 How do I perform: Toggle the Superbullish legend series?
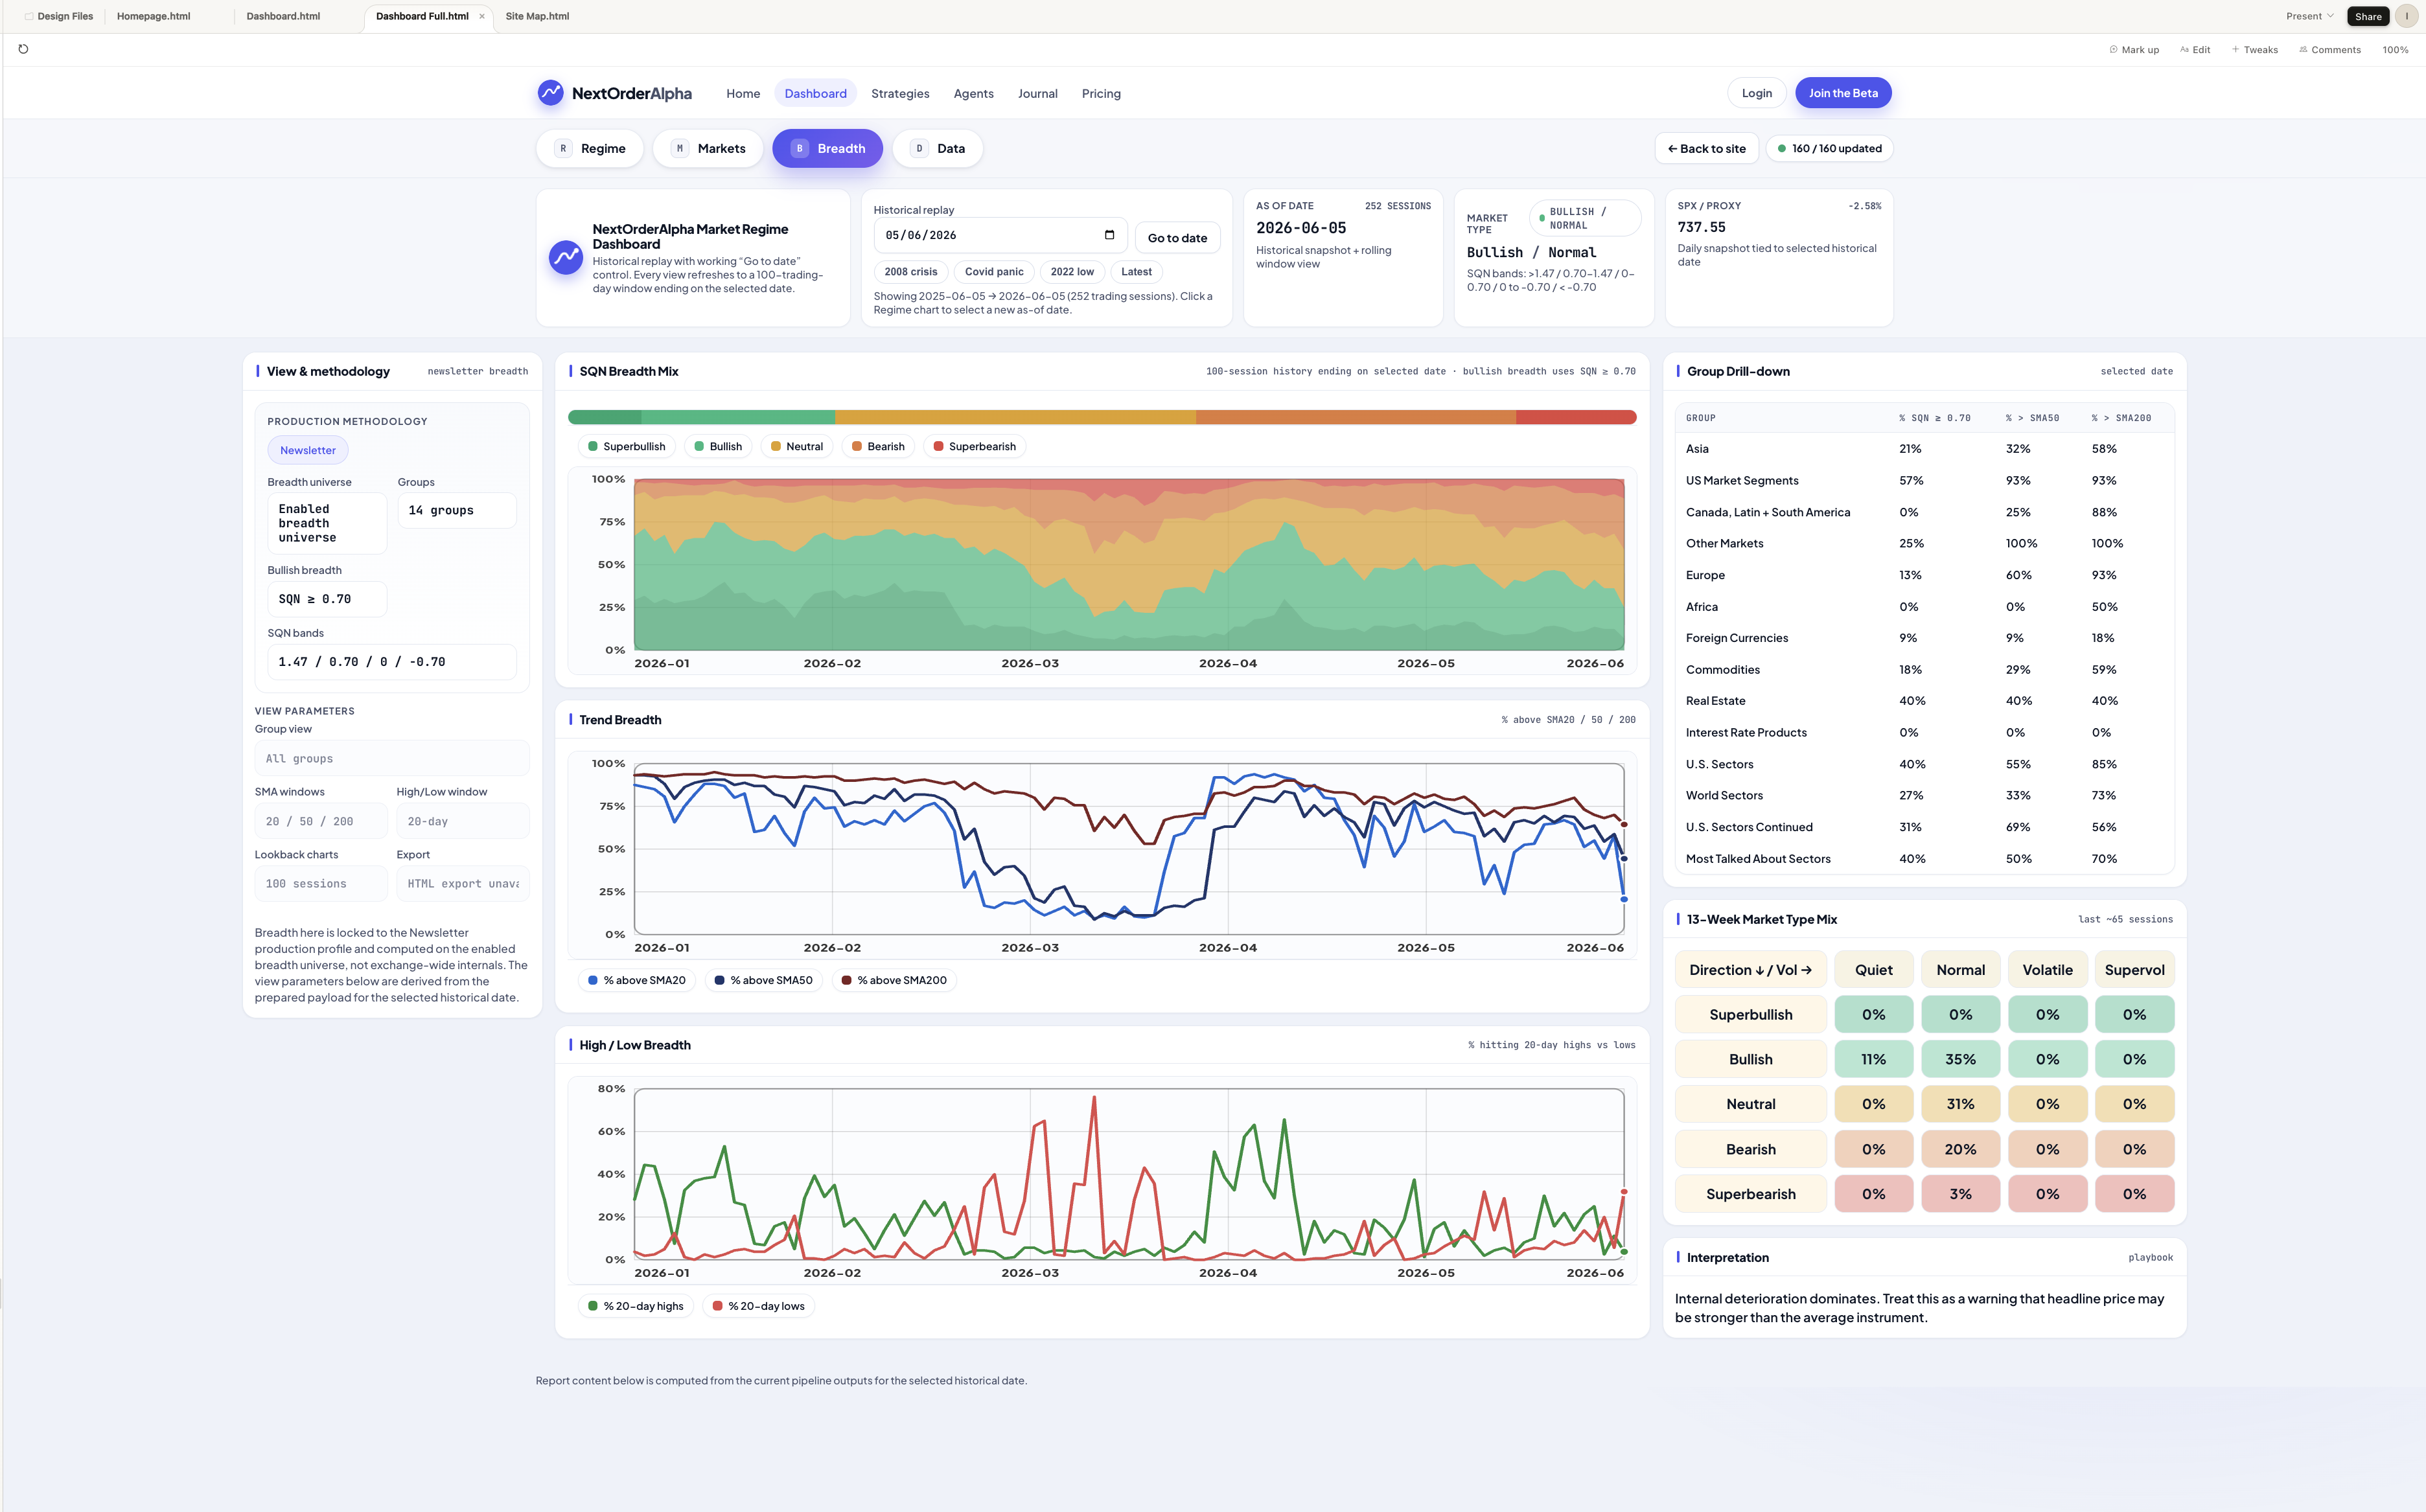click(x=627, y=447)
